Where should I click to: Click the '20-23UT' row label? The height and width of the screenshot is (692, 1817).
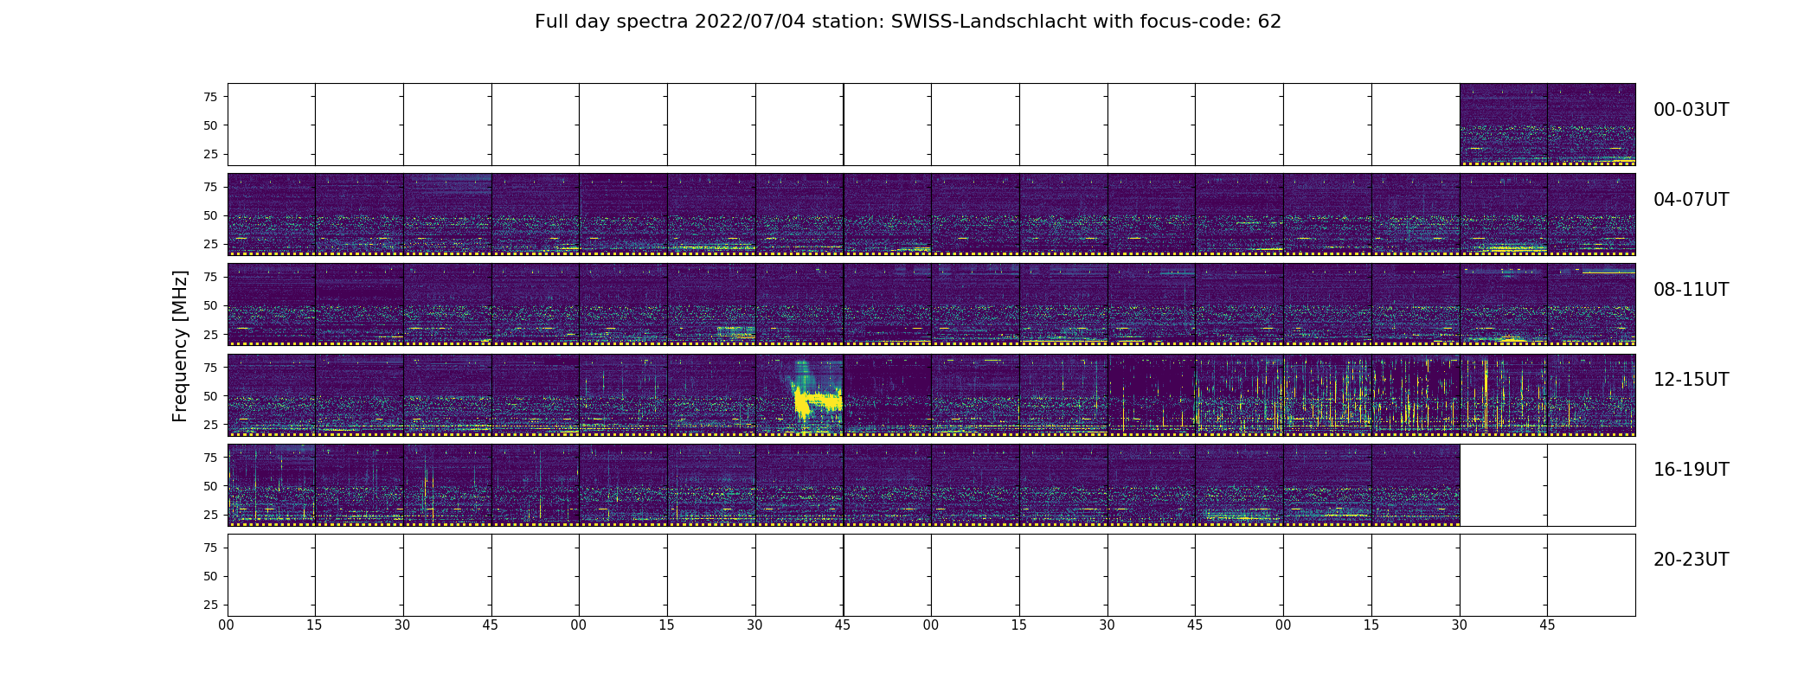(1691, 560)
